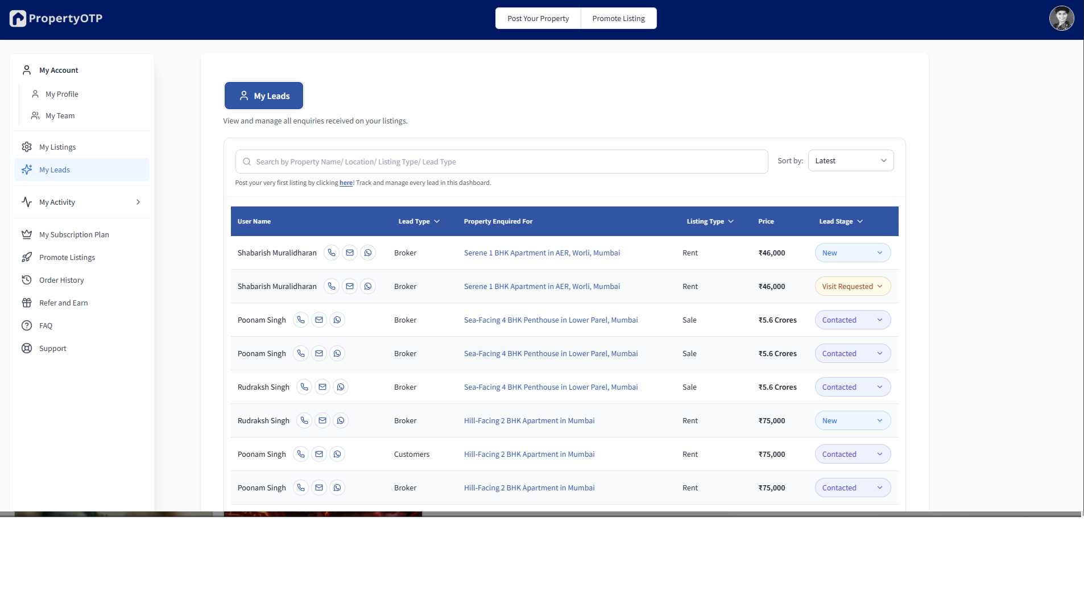Click the search magnifier icon
Image resolution: width=1084 pixels, height=607 pixels.
point(247,162)
